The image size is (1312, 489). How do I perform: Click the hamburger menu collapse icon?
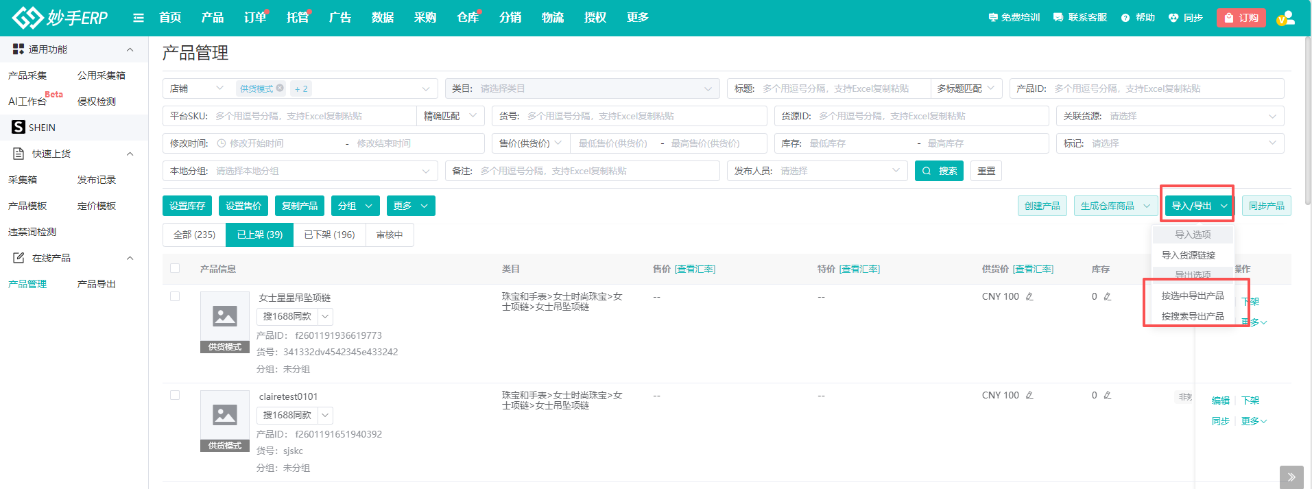point(139,18)
